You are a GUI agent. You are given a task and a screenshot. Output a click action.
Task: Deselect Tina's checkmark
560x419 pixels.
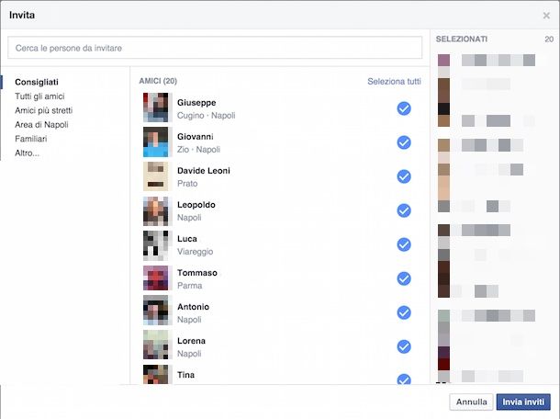coord(404,379)
